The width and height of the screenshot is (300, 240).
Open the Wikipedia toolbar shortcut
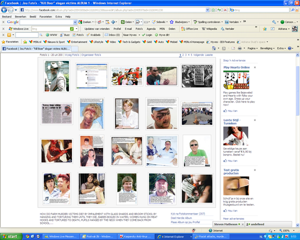pos(209,29)
